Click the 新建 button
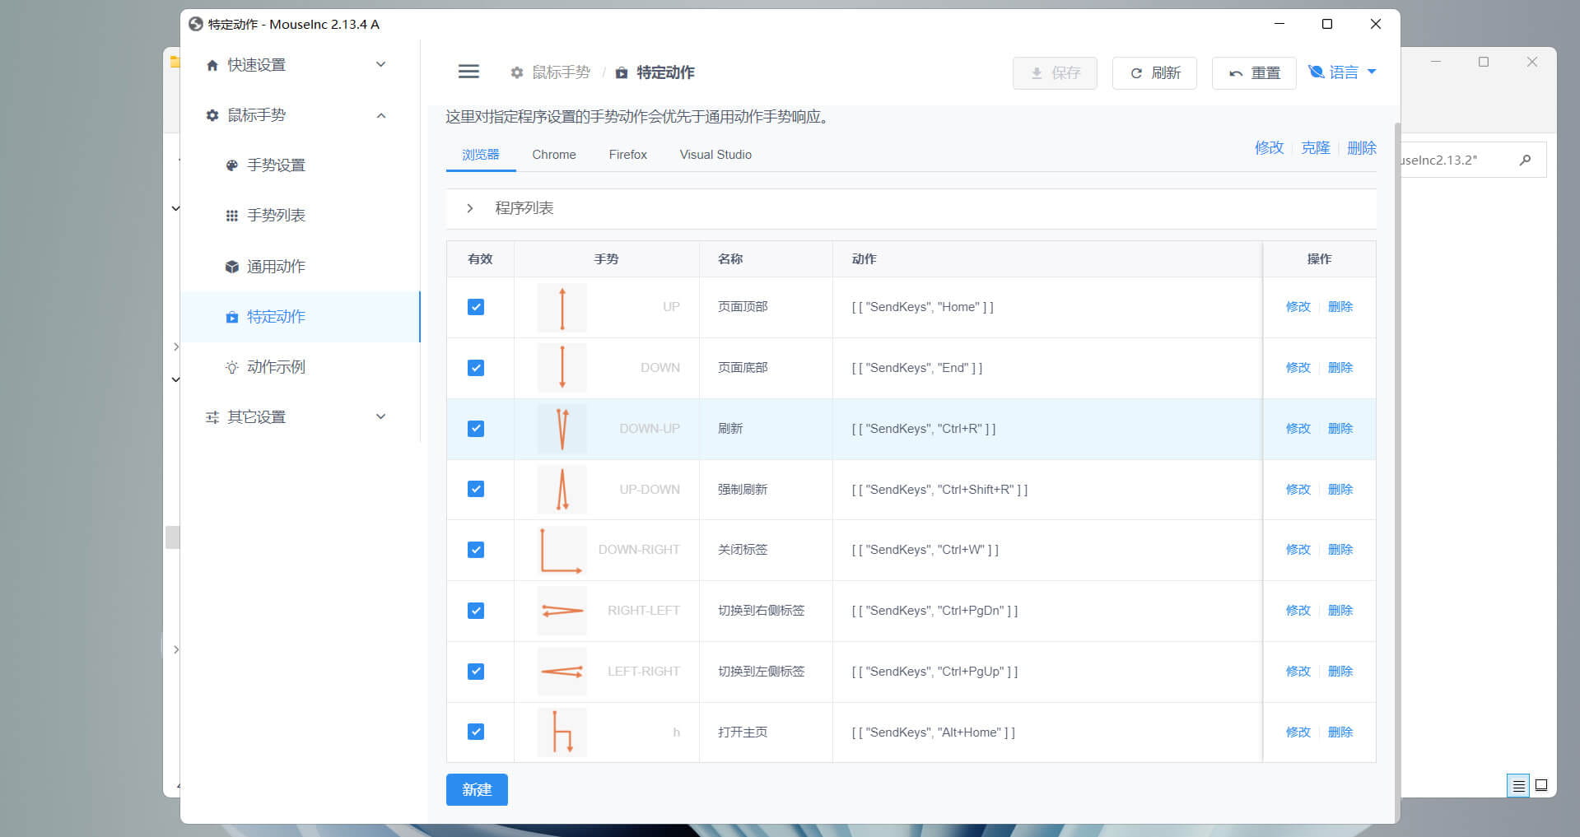The height and width of the screenshot is (837, 1580). pos(477,790)
